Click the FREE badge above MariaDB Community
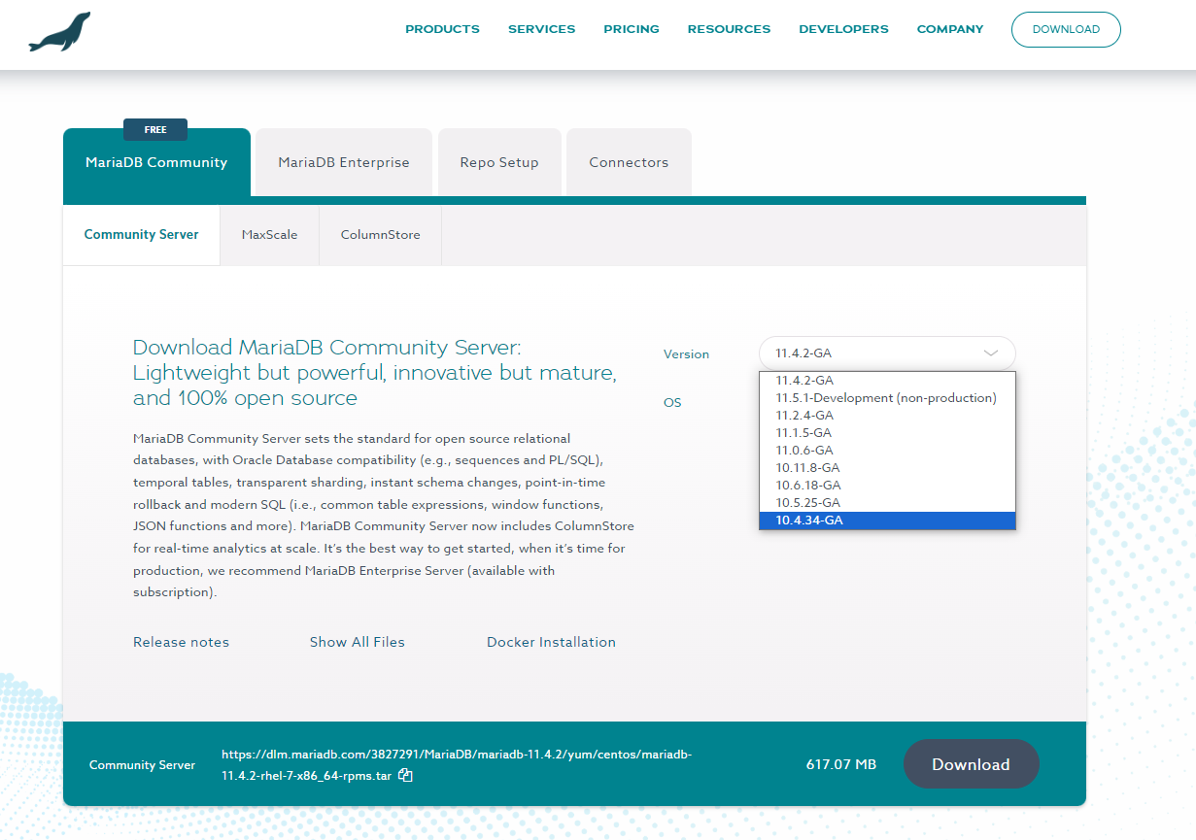The image size is (1196, 840). 155,130
